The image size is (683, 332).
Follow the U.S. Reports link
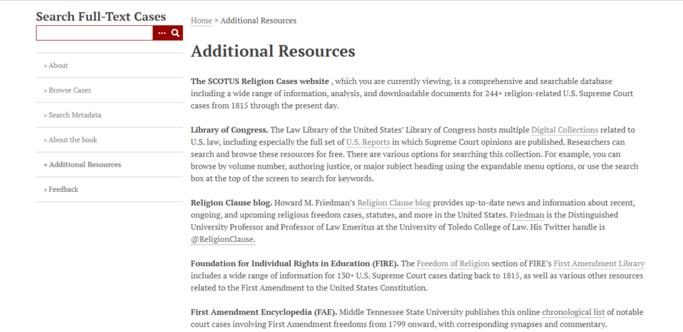368,142
